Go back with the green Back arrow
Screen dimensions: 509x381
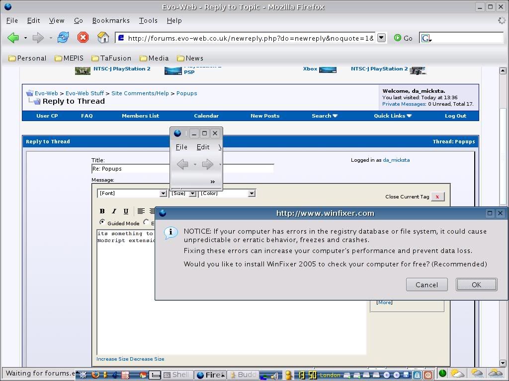pos(13,38)
